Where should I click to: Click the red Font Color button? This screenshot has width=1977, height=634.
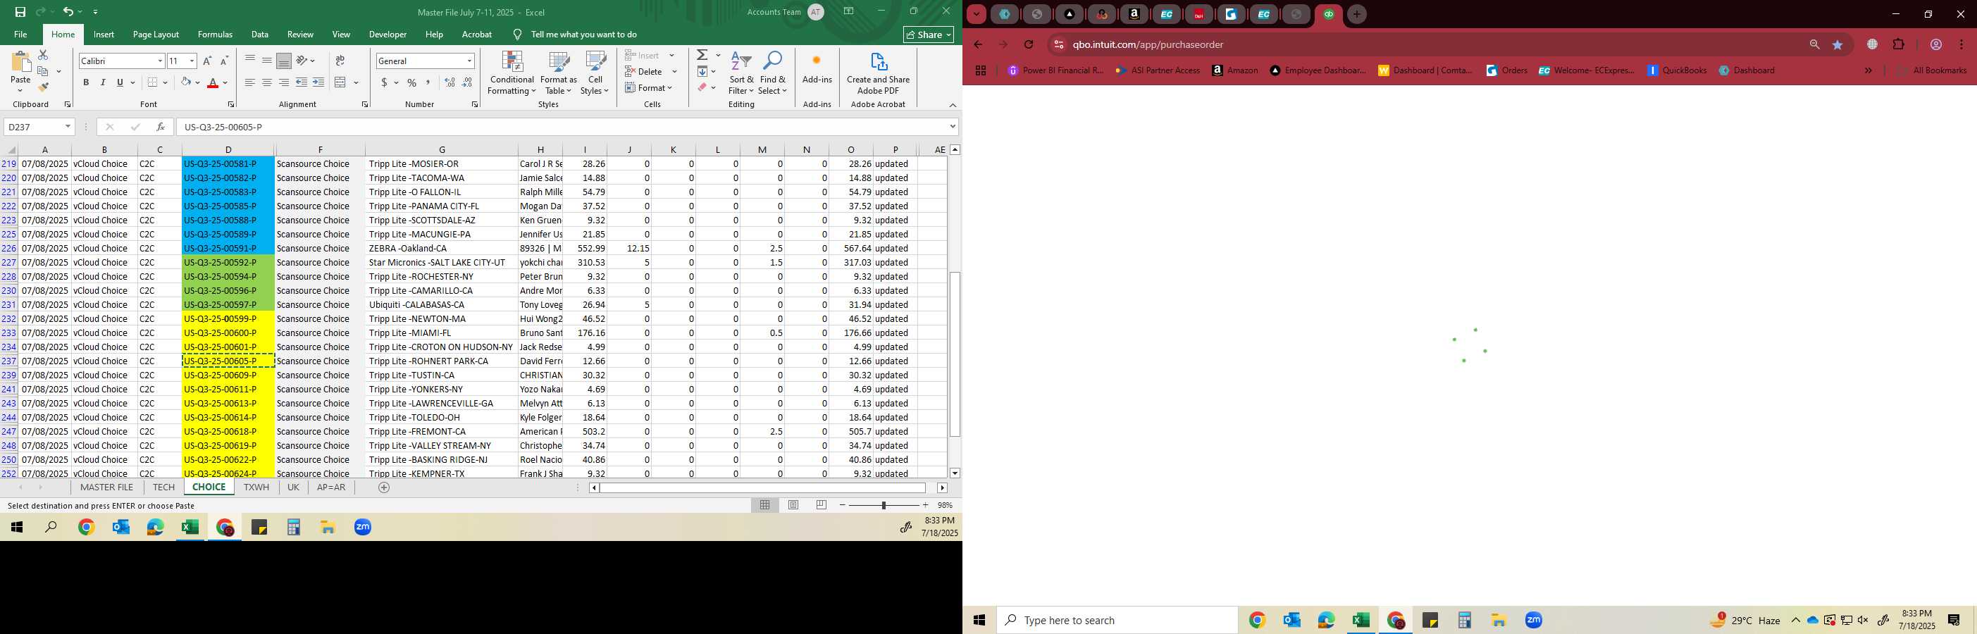[213, 83]
